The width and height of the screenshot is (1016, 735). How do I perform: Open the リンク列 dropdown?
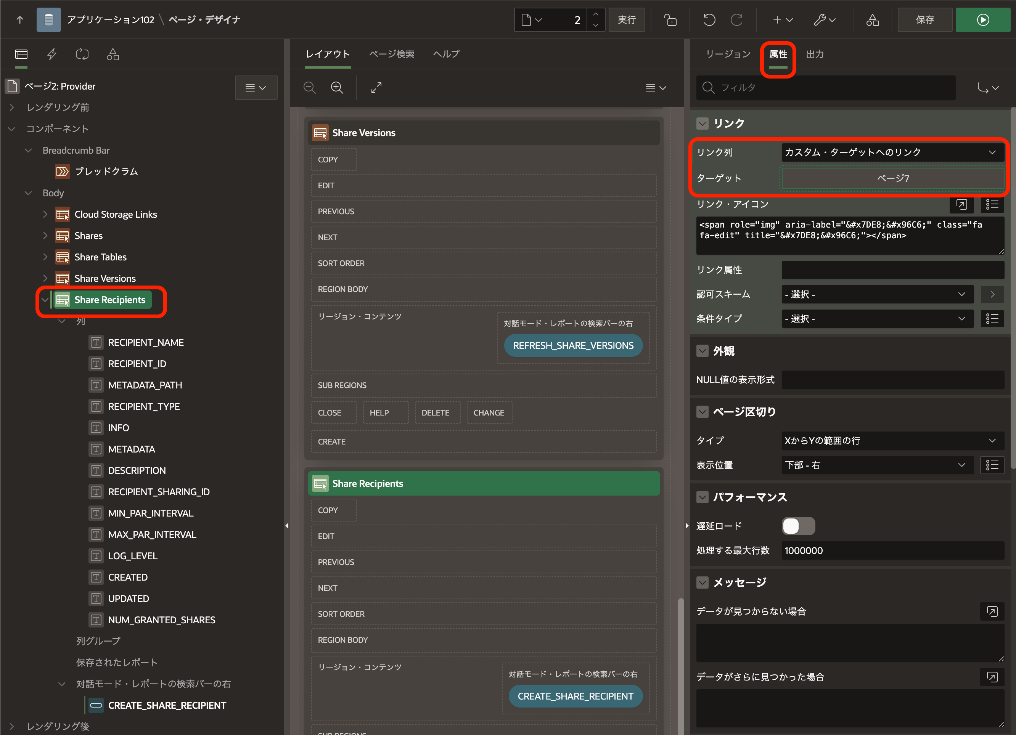892,152
